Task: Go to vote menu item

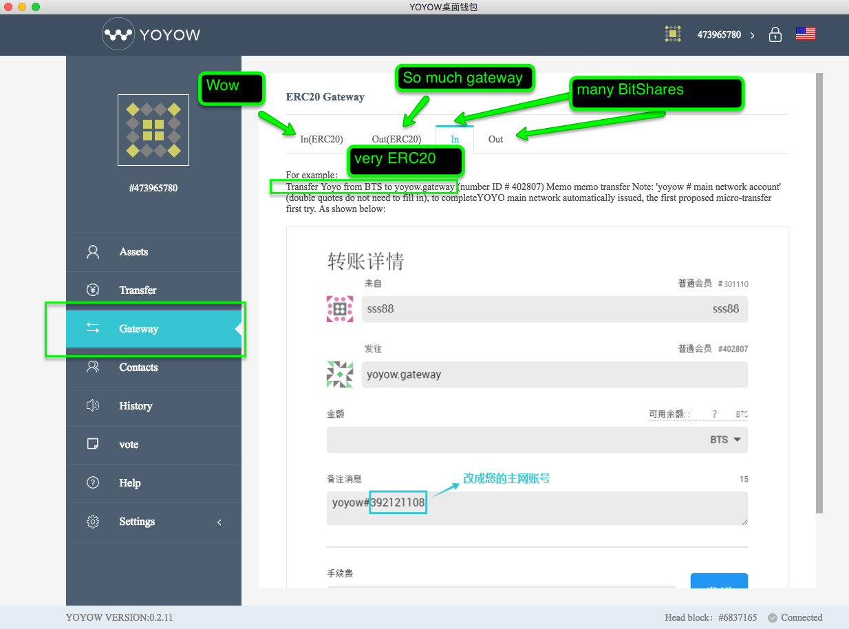Action: [x=153, y=445]
